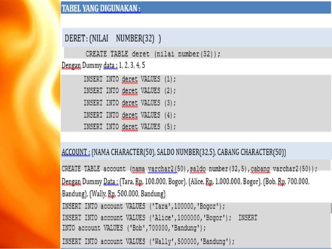The width and height of the screenshot is (332, 249).
Task: Click 'INSERT INTO deret VALUES (5);' line
Action: coord(130,127)
